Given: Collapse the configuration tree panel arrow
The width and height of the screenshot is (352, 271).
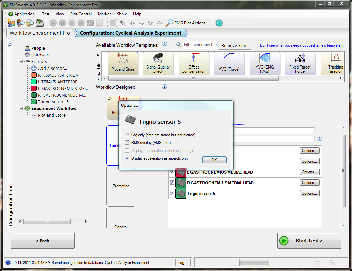Looking at the screenshot, I should coord(10,45).
